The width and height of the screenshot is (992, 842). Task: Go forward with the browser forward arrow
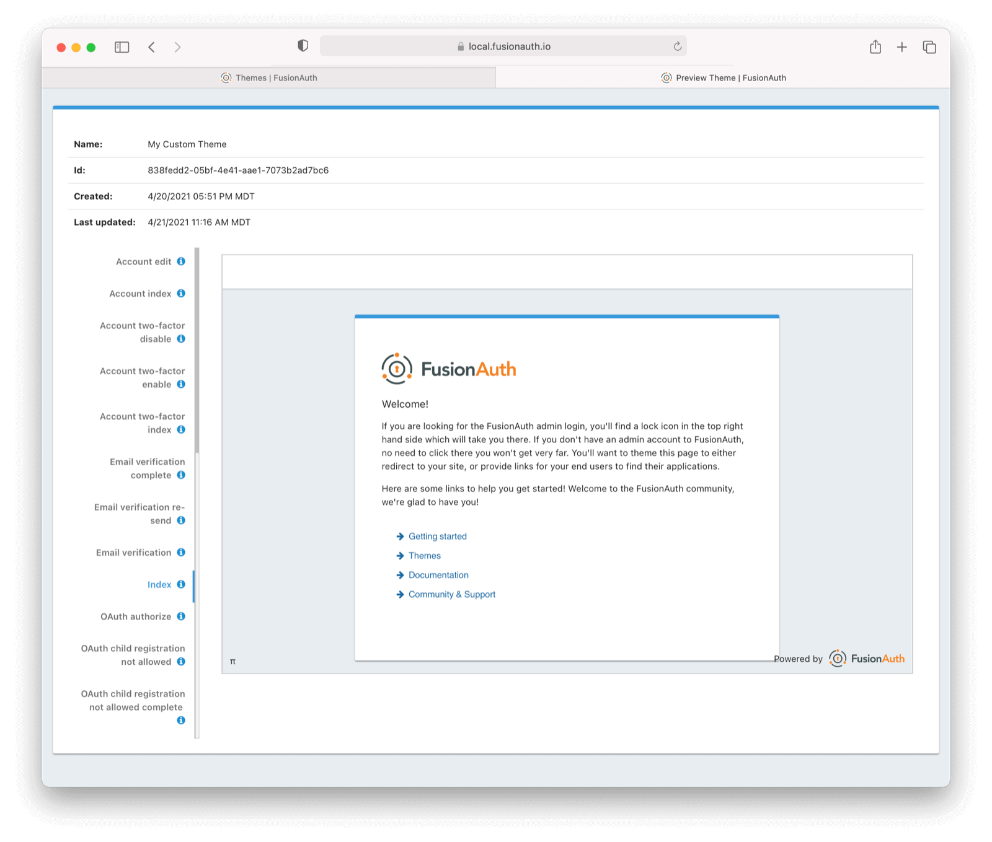177,47
